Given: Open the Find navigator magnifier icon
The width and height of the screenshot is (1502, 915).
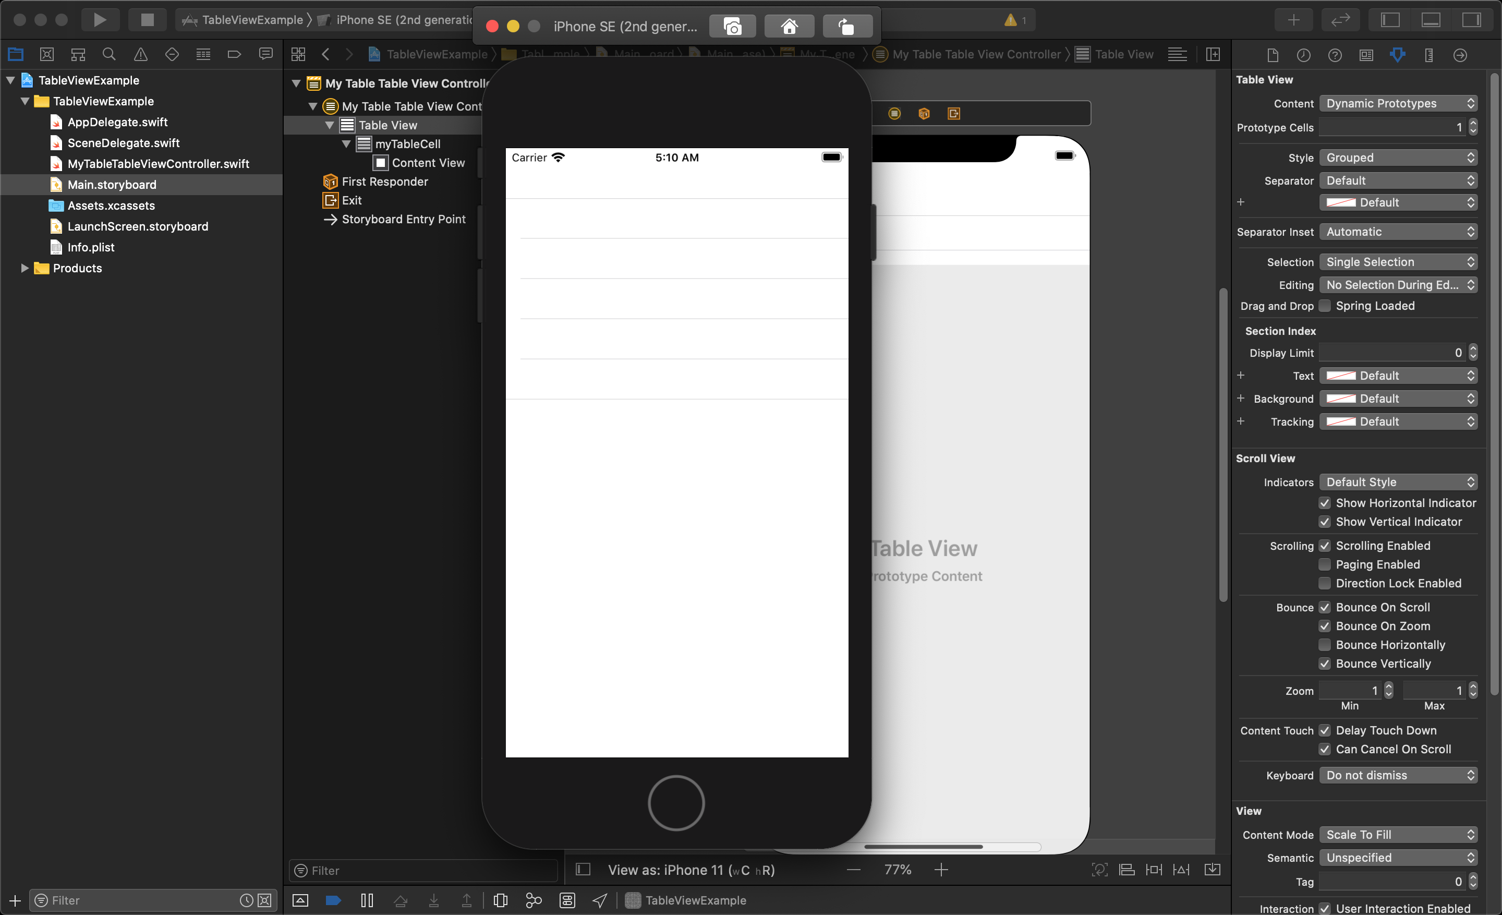Looking at the screenshot, I should [x=109, y=54].
